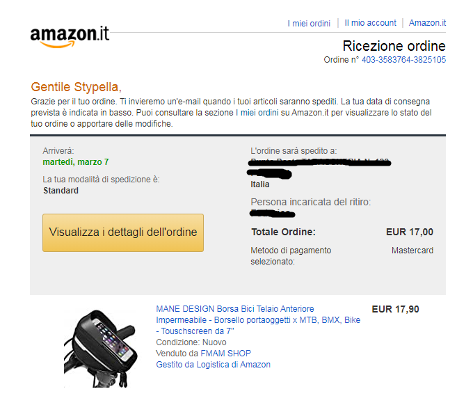The image size is (473, 396).
Task: Open the Il mio account link
Action: point(371,23)
